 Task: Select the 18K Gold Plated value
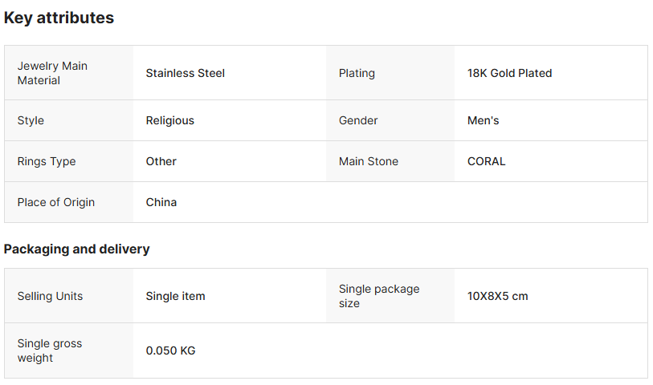tap(509, 73)
